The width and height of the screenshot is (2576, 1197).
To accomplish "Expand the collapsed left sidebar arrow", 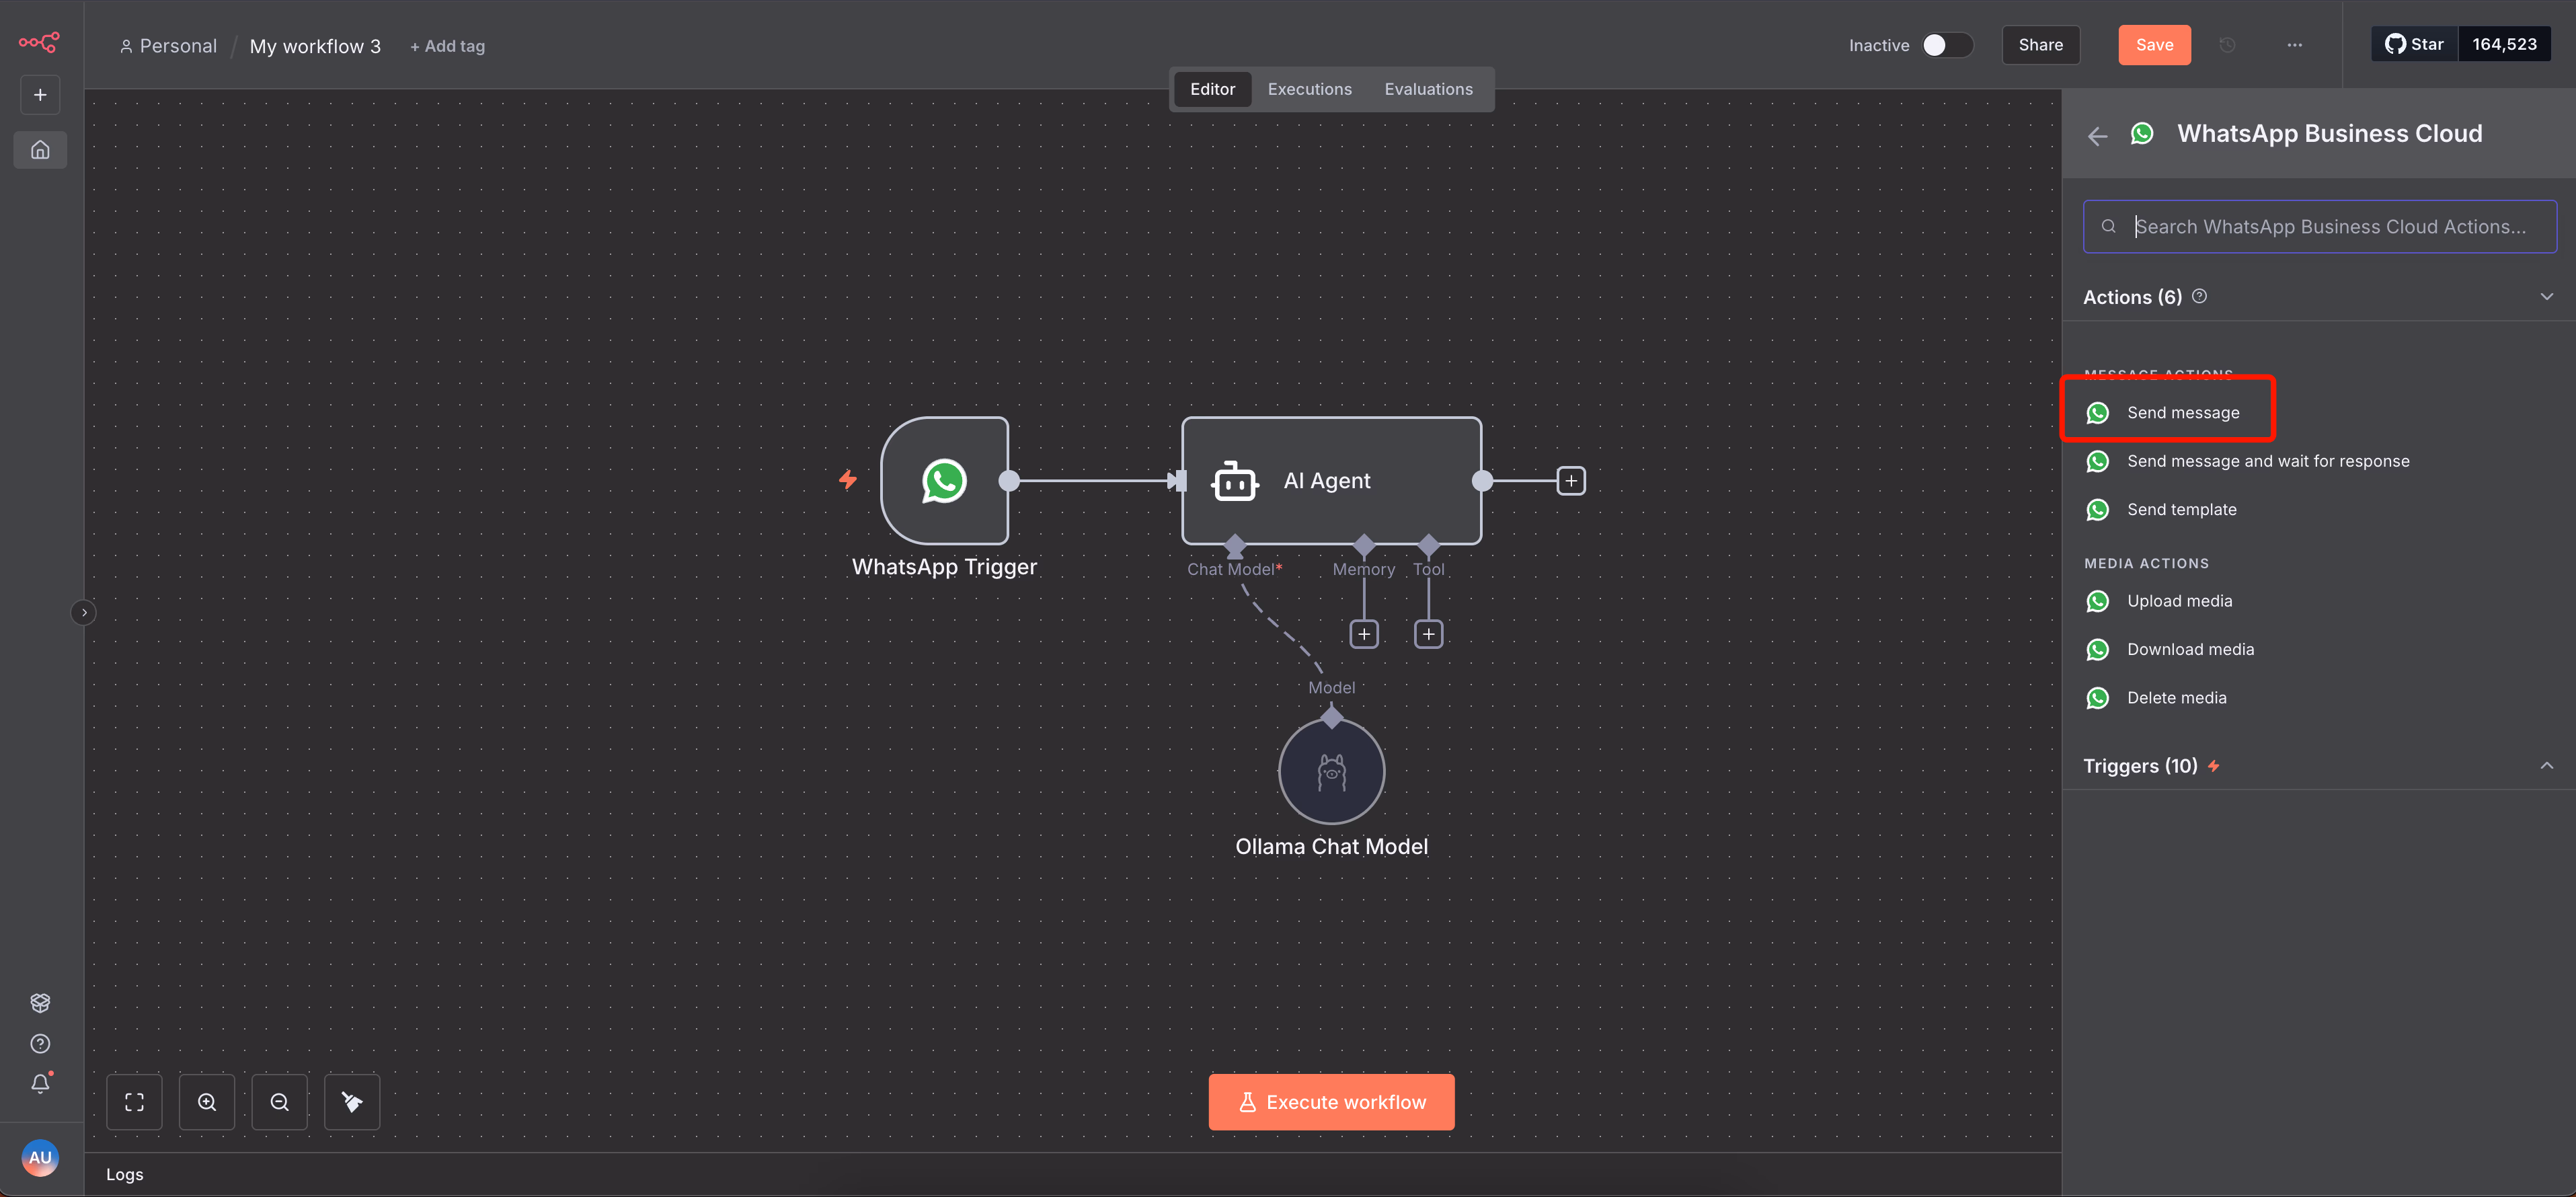I will [x=84, y=612].
